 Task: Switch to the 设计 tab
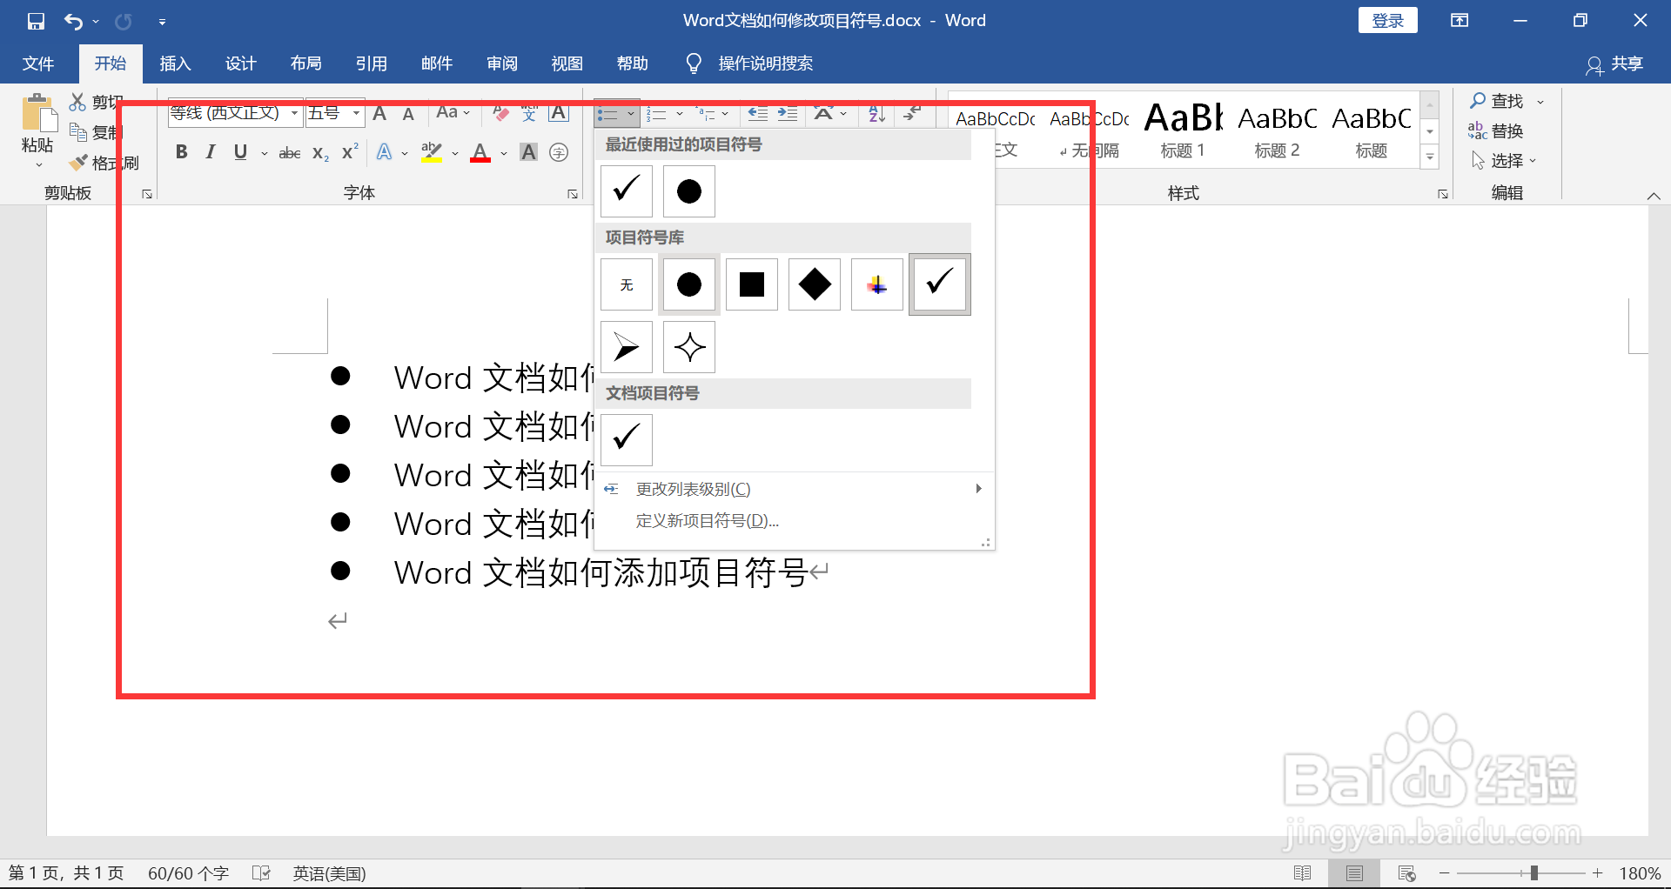240,63
